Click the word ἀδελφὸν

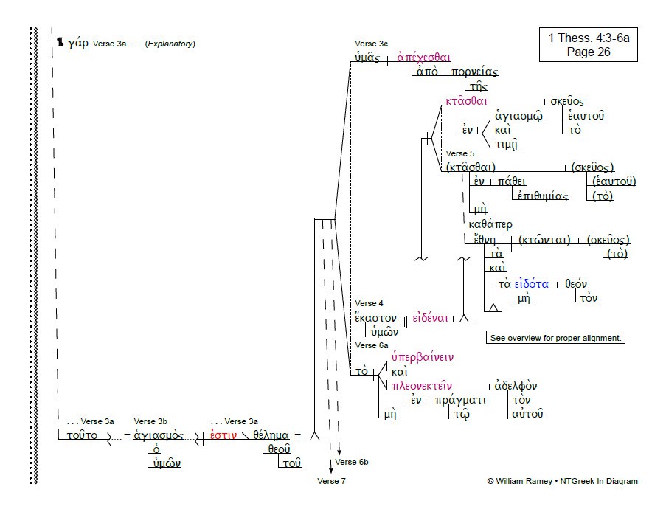click(x=516, y=385)
